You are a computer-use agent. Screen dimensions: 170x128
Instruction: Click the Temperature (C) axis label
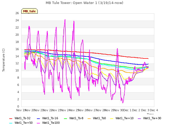click(3, 60)
